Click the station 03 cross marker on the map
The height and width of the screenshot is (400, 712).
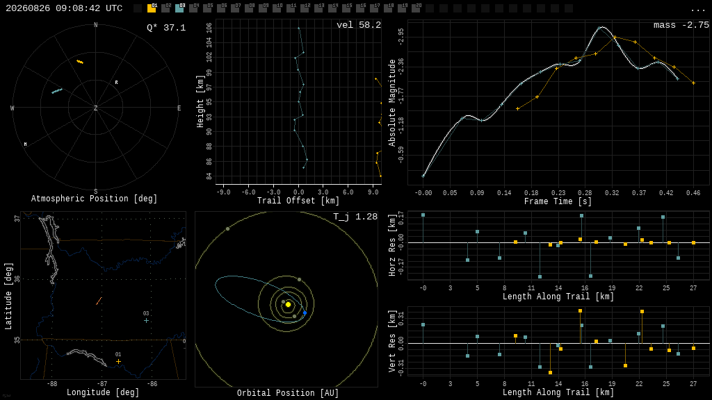pyautogui.click(x=146, y=321)
